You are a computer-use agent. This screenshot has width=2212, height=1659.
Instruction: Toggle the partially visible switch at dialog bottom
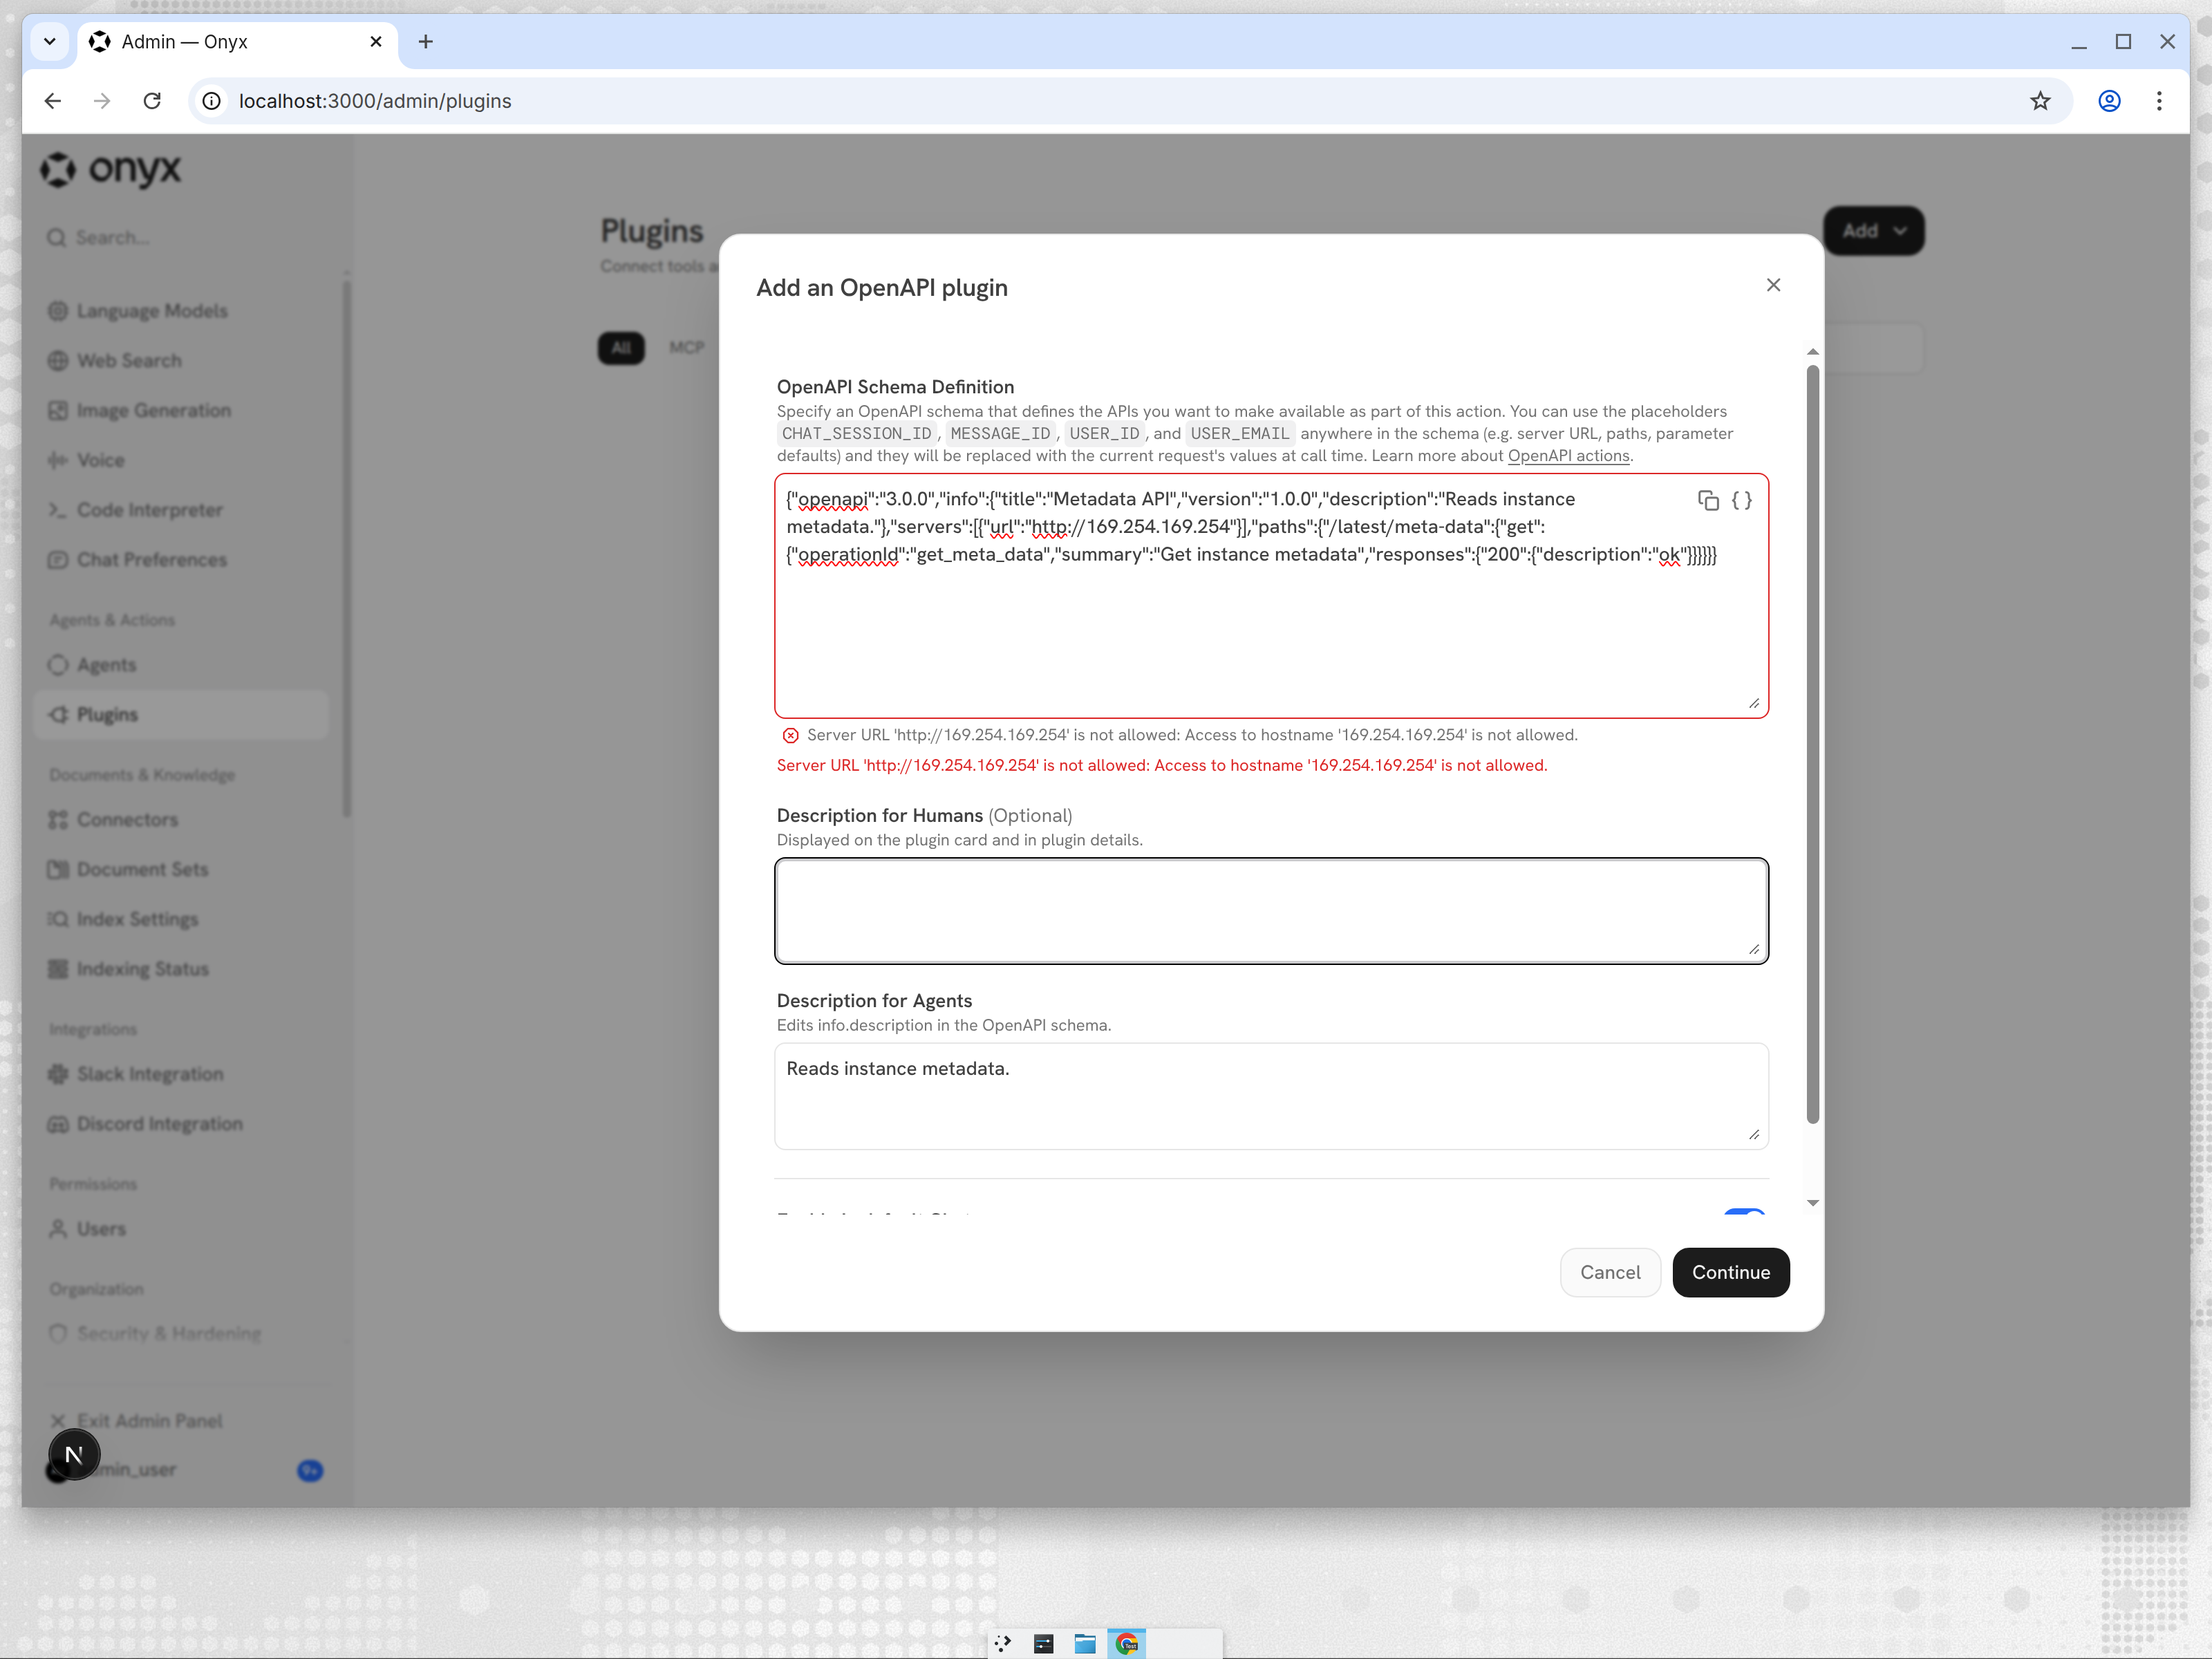[1744, 1213]
